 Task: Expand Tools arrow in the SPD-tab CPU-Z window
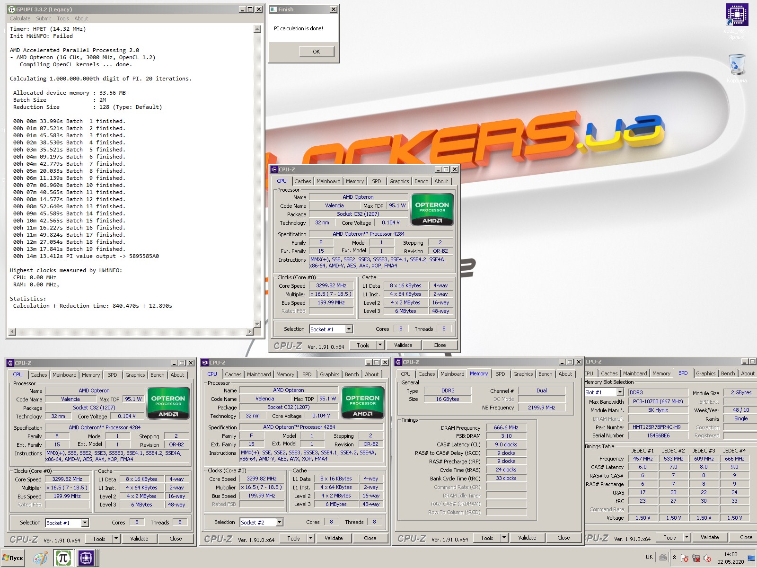687,537
